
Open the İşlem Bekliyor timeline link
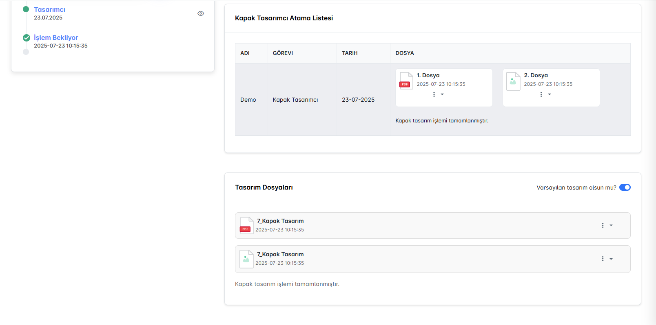[x=56, y=37]
